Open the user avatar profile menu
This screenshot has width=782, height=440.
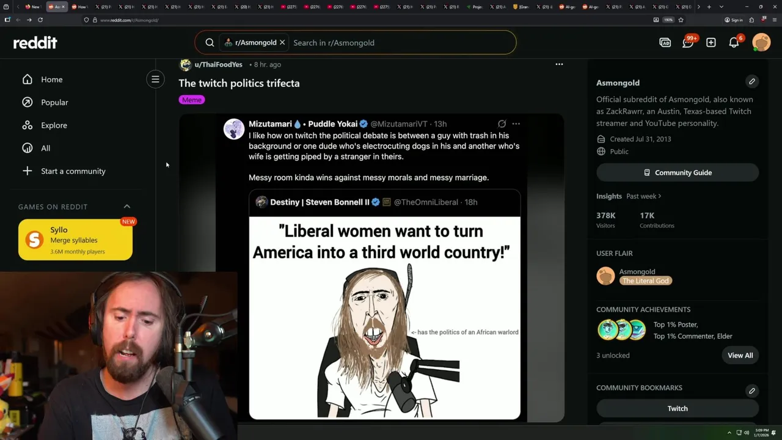[x=761, y=42]
